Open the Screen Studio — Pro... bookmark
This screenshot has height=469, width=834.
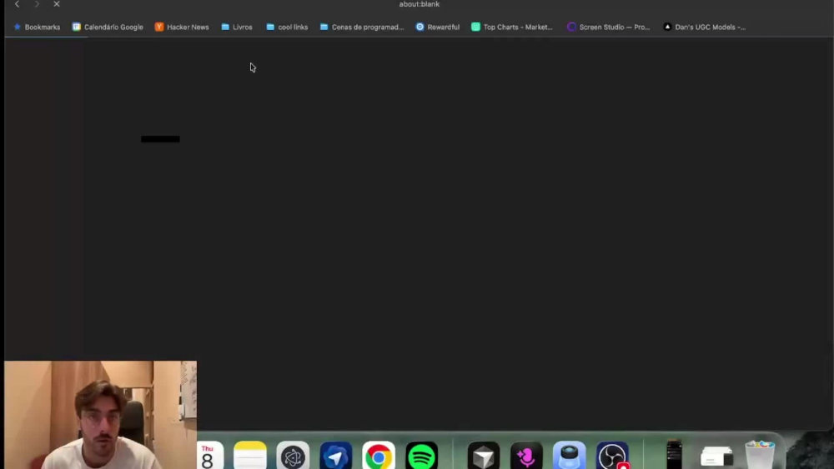pyautogui.click(x=609, y=27)
